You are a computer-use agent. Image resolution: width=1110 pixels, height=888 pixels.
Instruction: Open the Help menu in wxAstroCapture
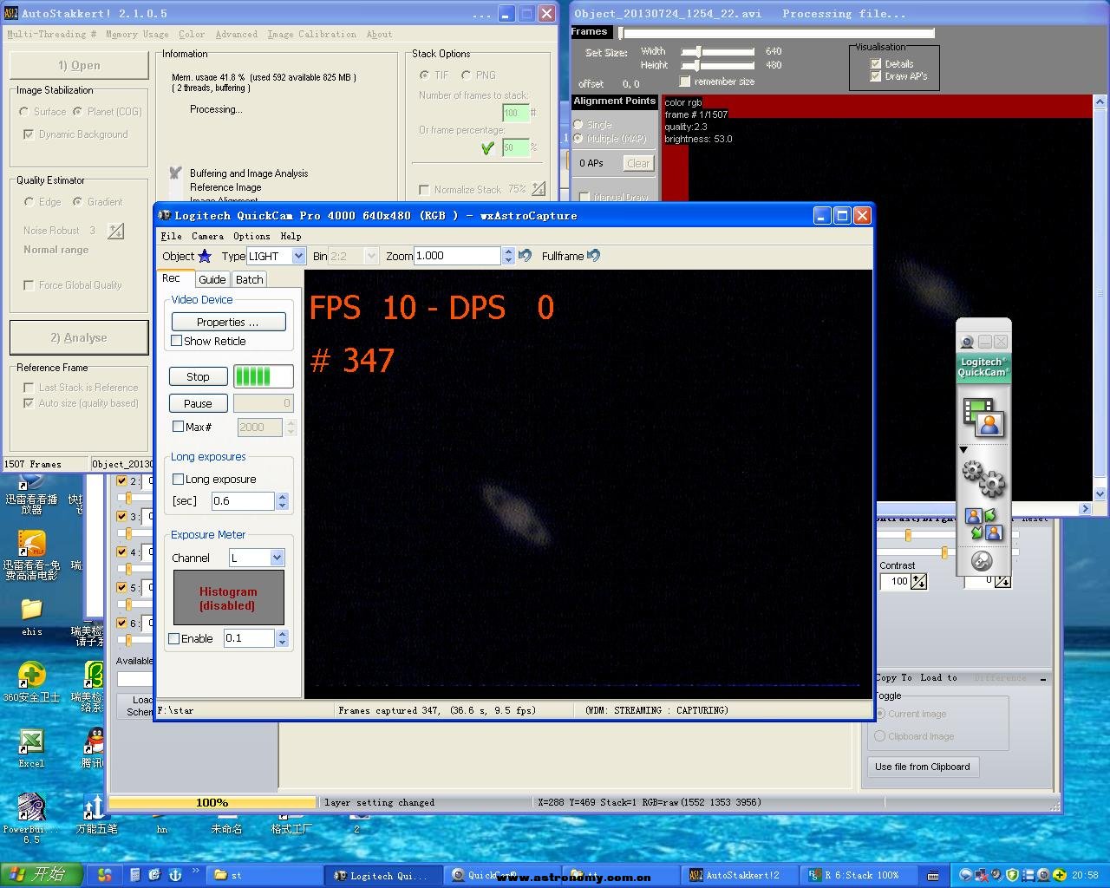[291, 236]
